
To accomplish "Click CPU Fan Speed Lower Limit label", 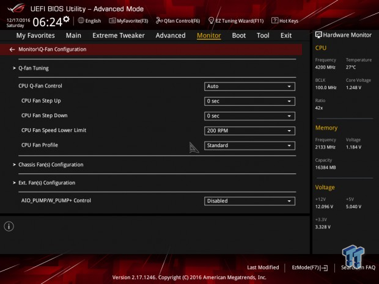I will tap(54, 130).
